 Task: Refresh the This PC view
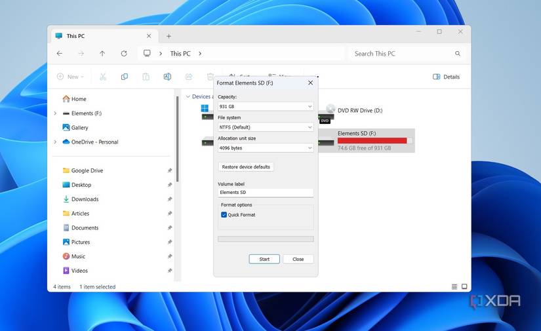point(124,54)
